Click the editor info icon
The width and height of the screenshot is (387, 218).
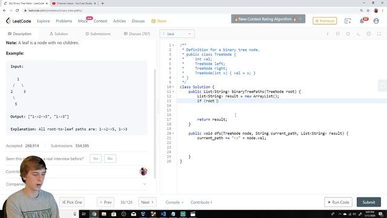point(328,34)
